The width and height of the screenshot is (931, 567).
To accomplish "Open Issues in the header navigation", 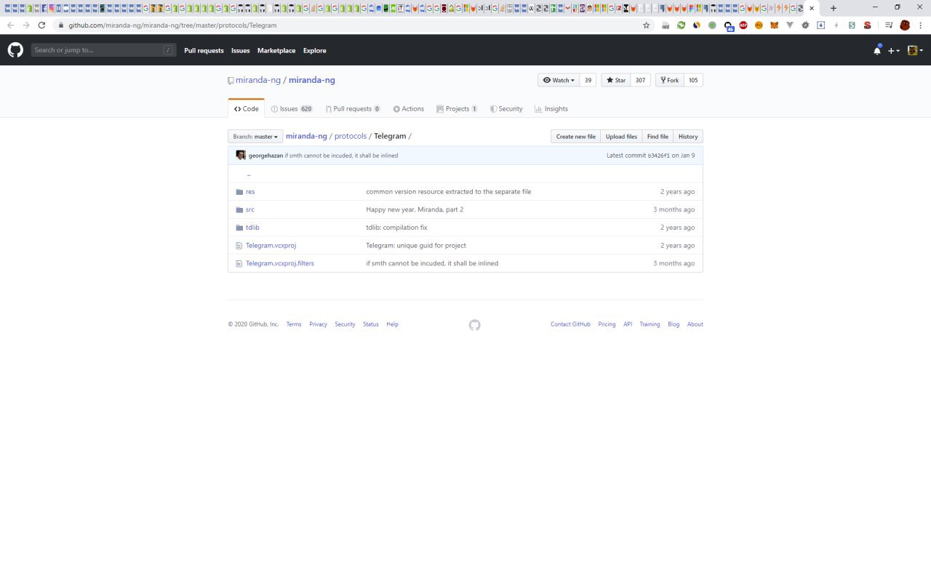I will tap(241, 51).
